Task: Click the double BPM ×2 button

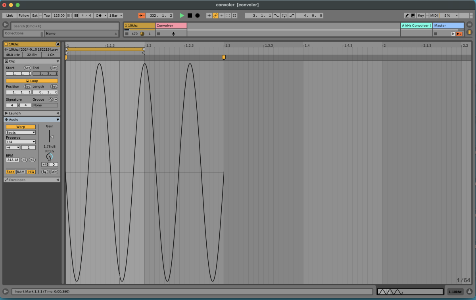Action: click(x=33, y=160)
